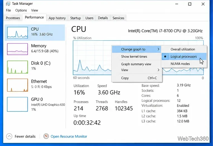Click the 16% utilization value
Image resolution: width=213 pixels, height=146 pixels.
tap(79, 92)
